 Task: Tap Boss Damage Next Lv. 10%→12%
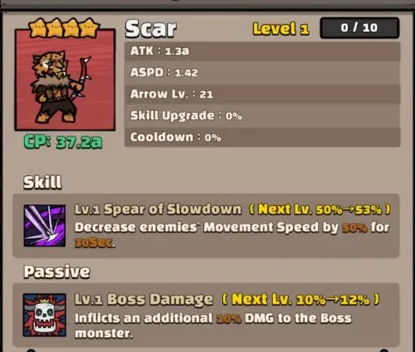click(x=301, y=300)
